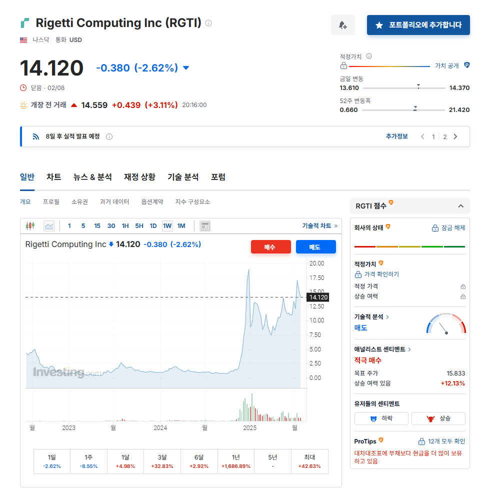Set chart interval to 1H
This screenshot has width=484, height=492.
pos(125,226)
